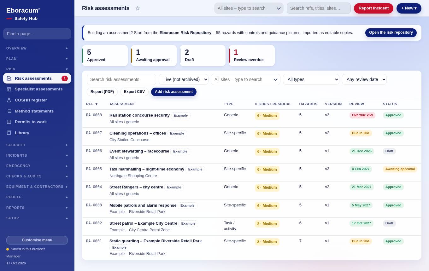Click the Report incident button
Viewport: 429px width, 271px height.
click(373, 8)
